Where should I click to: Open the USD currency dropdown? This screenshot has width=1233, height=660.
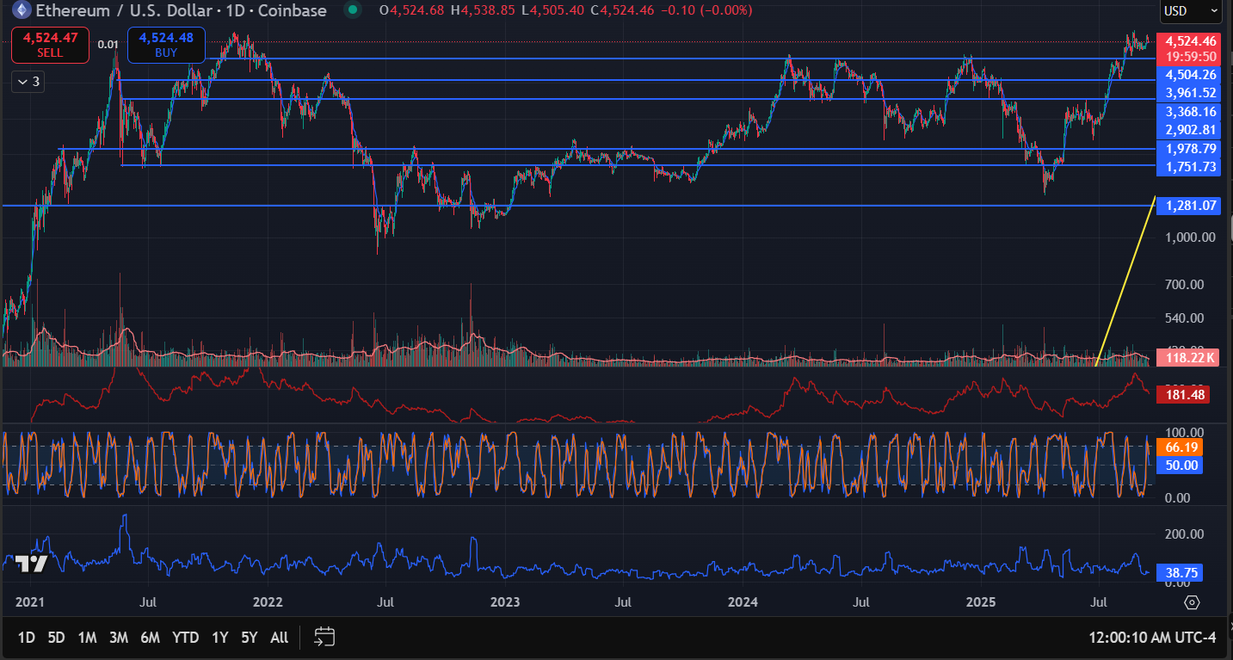point(1190,11)
